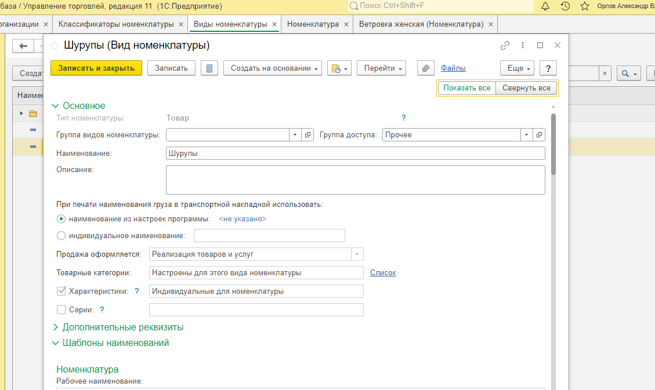This screenshot has height=390, width=655.
Task: Click Записать button
Action: click(171, 68)
